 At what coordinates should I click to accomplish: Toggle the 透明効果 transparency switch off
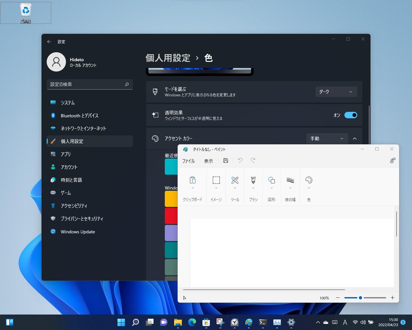351,115
